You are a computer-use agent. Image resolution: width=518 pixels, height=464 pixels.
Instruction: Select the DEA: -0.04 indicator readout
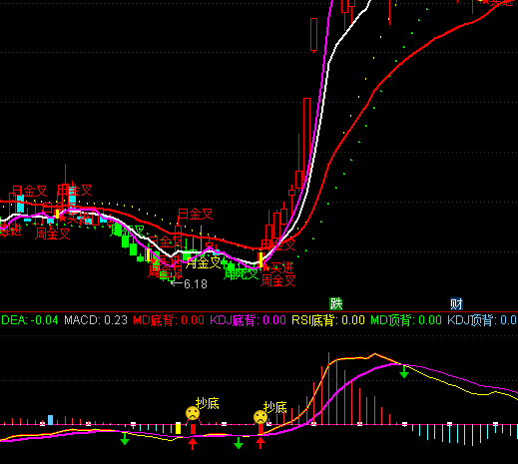click(30, 320)
